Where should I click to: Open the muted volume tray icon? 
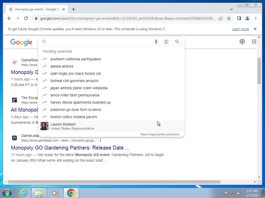pos(239,193)
